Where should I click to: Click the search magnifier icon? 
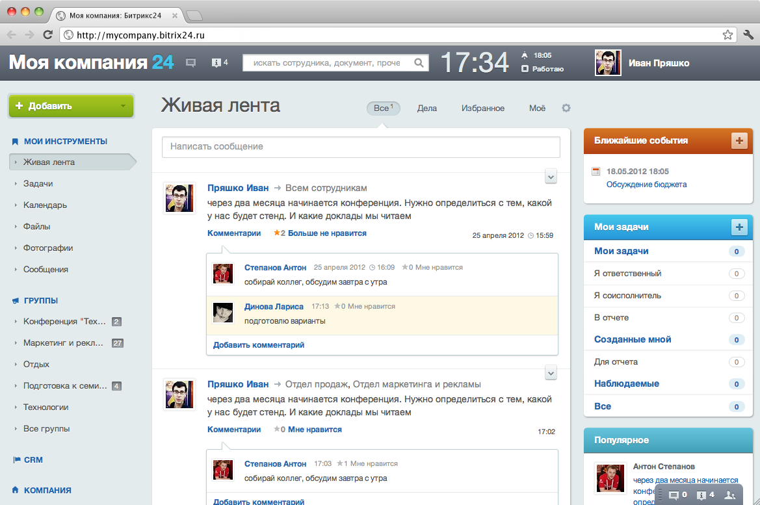pyautogui.click(x=419, y=62)
